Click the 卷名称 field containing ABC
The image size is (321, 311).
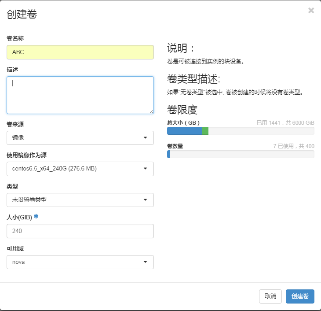click(80, 52)
